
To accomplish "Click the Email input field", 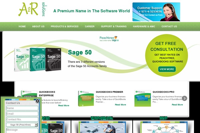I will click(x=22, y=114).
